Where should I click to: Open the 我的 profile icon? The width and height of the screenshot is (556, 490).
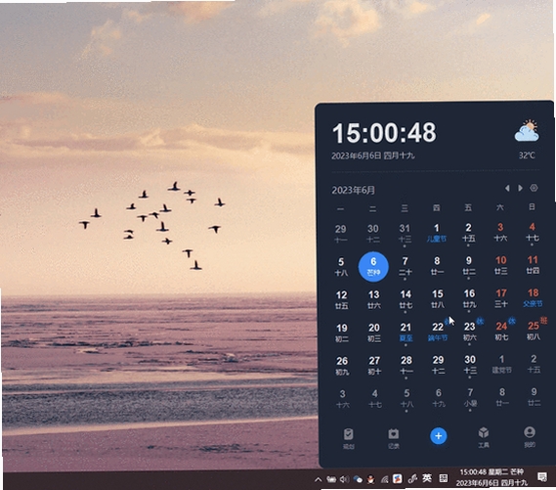530,437
